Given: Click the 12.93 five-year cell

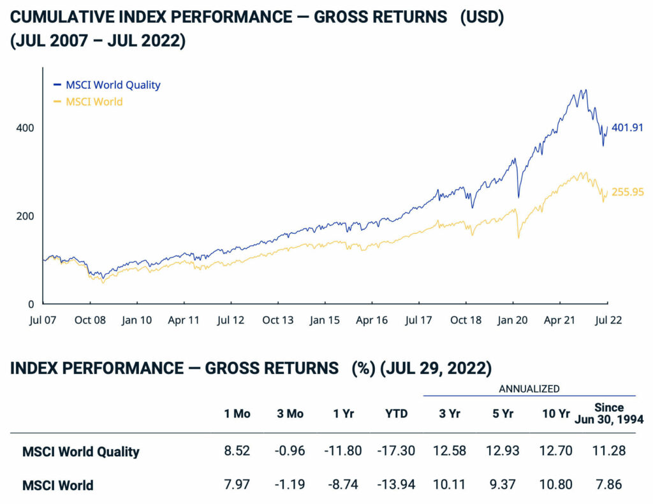Looking at the screenshot, I should [503, 450].
